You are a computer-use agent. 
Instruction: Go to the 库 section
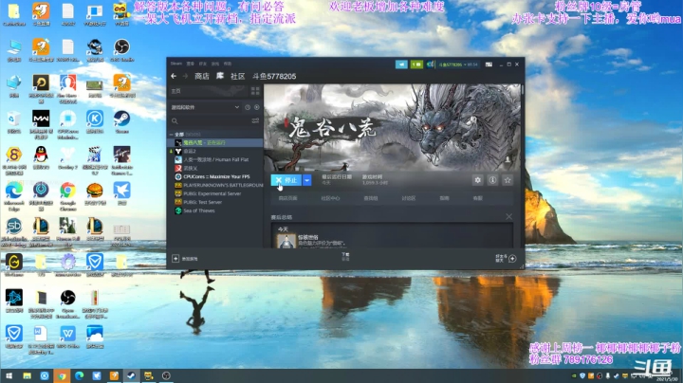point(220,76)
